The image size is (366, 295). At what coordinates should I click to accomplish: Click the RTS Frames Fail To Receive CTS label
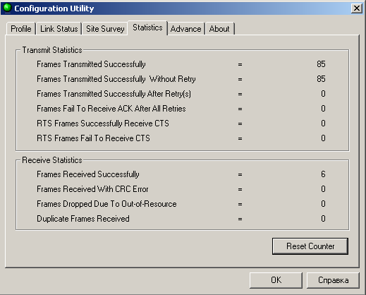pyautogui.click(x=93, y=138)
